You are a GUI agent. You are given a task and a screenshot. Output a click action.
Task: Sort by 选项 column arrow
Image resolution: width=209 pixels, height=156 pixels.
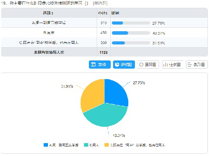pos(52,13)
